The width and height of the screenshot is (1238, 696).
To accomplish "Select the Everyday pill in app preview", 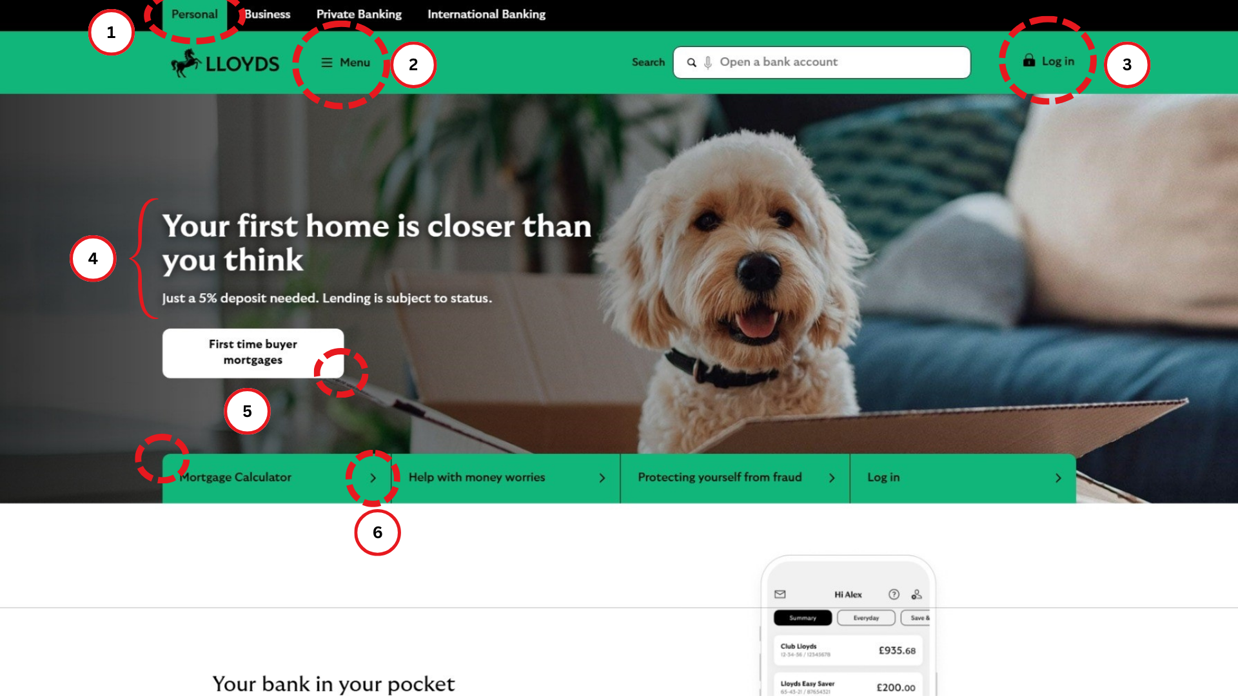I will coord(866,618).
